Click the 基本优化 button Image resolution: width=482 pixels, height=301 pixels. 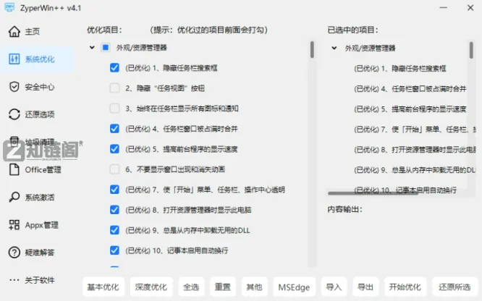pyautogui.click(x=103, y=287)
